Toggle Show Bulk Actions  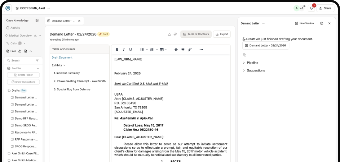(23, 82)
